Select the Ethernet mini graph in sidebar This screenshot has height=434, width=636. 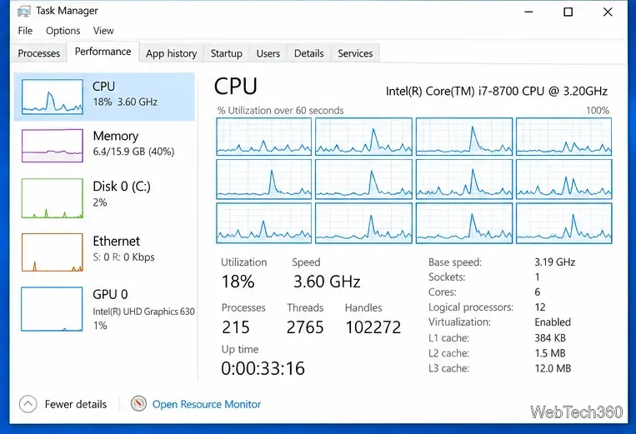[x=53, y=252]
